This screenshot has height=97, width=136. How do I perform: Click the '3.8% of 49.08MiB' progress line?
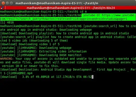(x=46, y=77)
